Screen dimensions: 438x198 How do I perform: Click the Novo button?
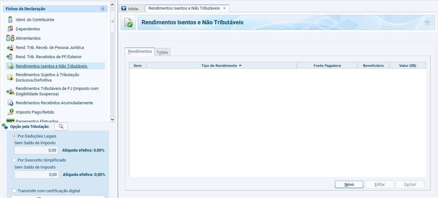(349, 185)
